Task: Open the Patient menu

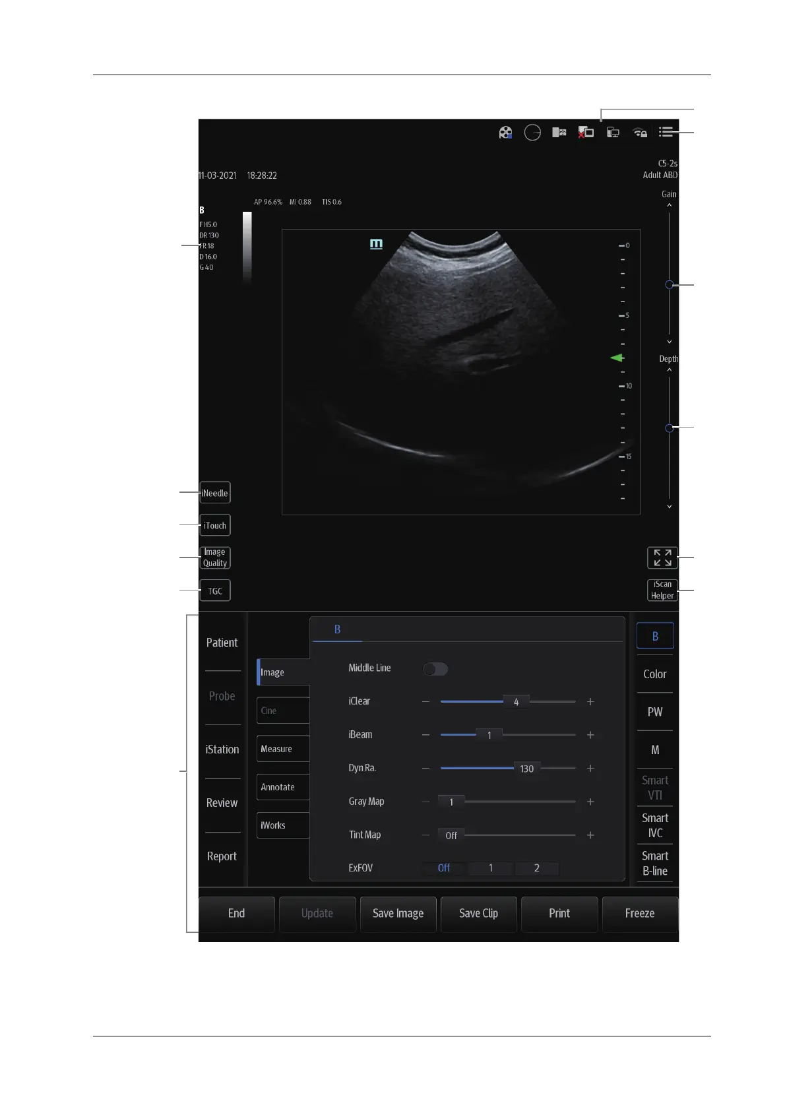Action: point(222,643)
